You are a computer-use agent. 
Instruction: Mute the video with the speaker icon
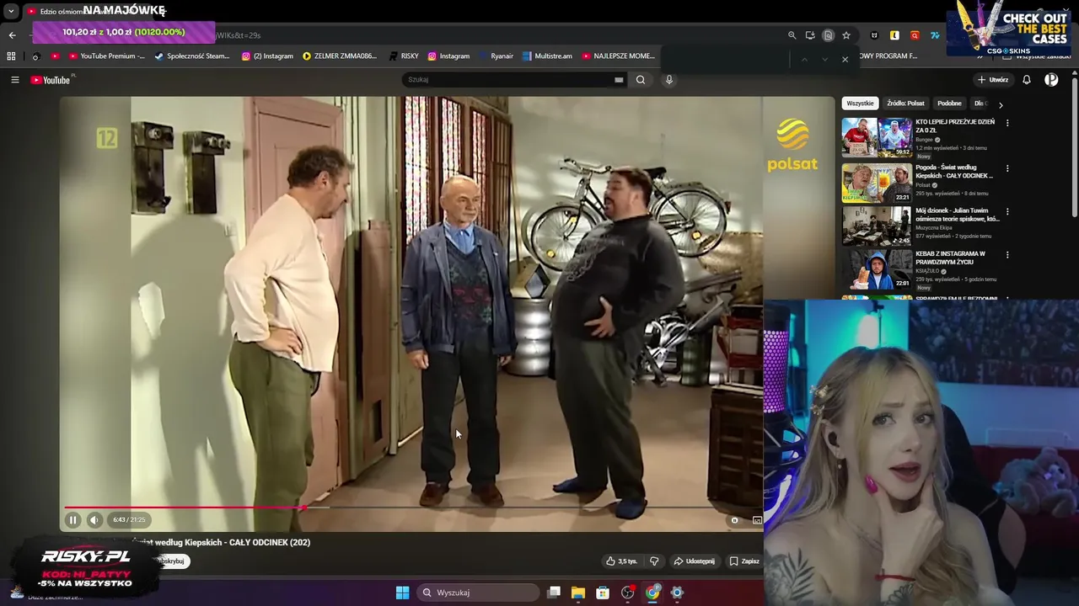pyautogui.click(x=94, y=520)
